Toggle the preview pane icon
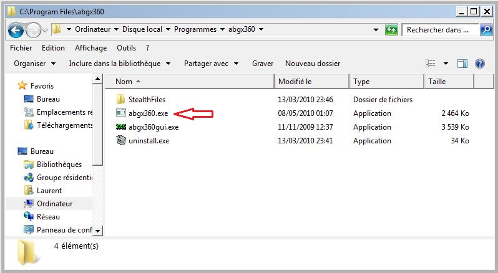498x273 pixels. click(x=462, y=64)
